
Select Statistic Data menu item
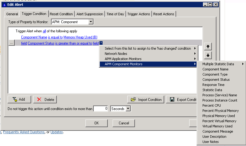click(x=221, y=90)
